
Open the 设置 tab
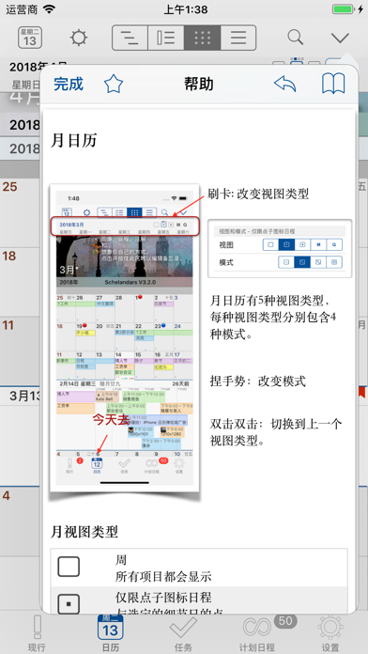[330, 633]
